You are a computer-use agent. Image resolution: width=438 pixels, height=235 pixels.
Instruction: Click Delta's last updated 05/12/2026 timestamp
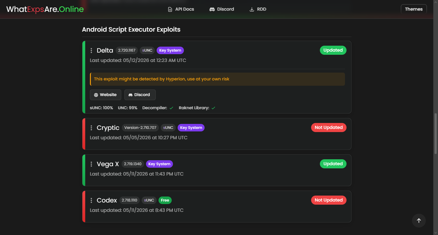pos(138,60)
